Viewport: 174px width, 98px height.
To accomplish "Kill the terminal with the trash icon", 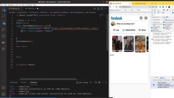I will coord(99,82).
